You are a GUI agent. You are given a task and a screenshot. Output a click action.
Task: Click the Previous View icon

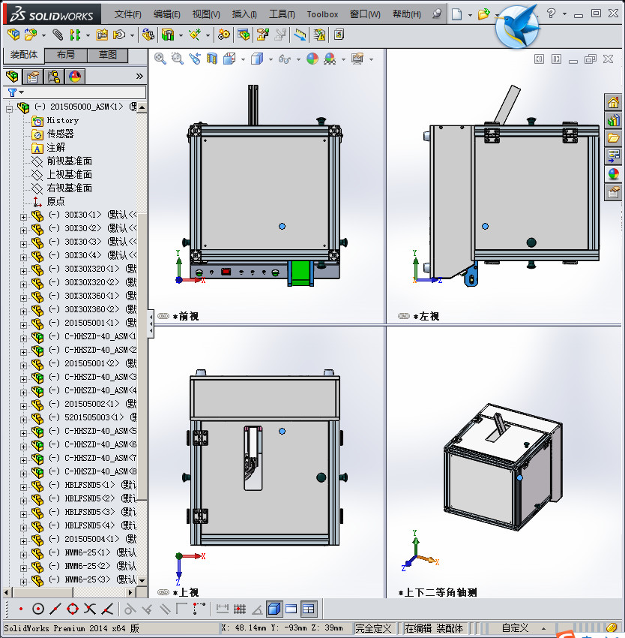195,59
